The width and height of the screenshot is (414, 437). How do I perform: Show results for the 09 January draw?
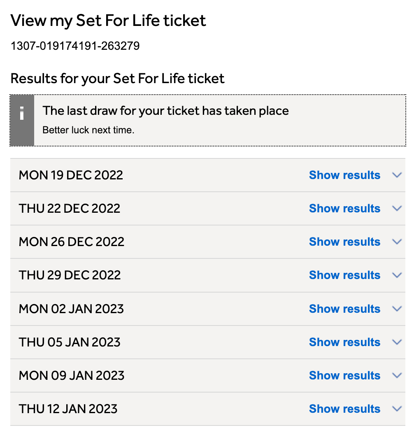344,375
